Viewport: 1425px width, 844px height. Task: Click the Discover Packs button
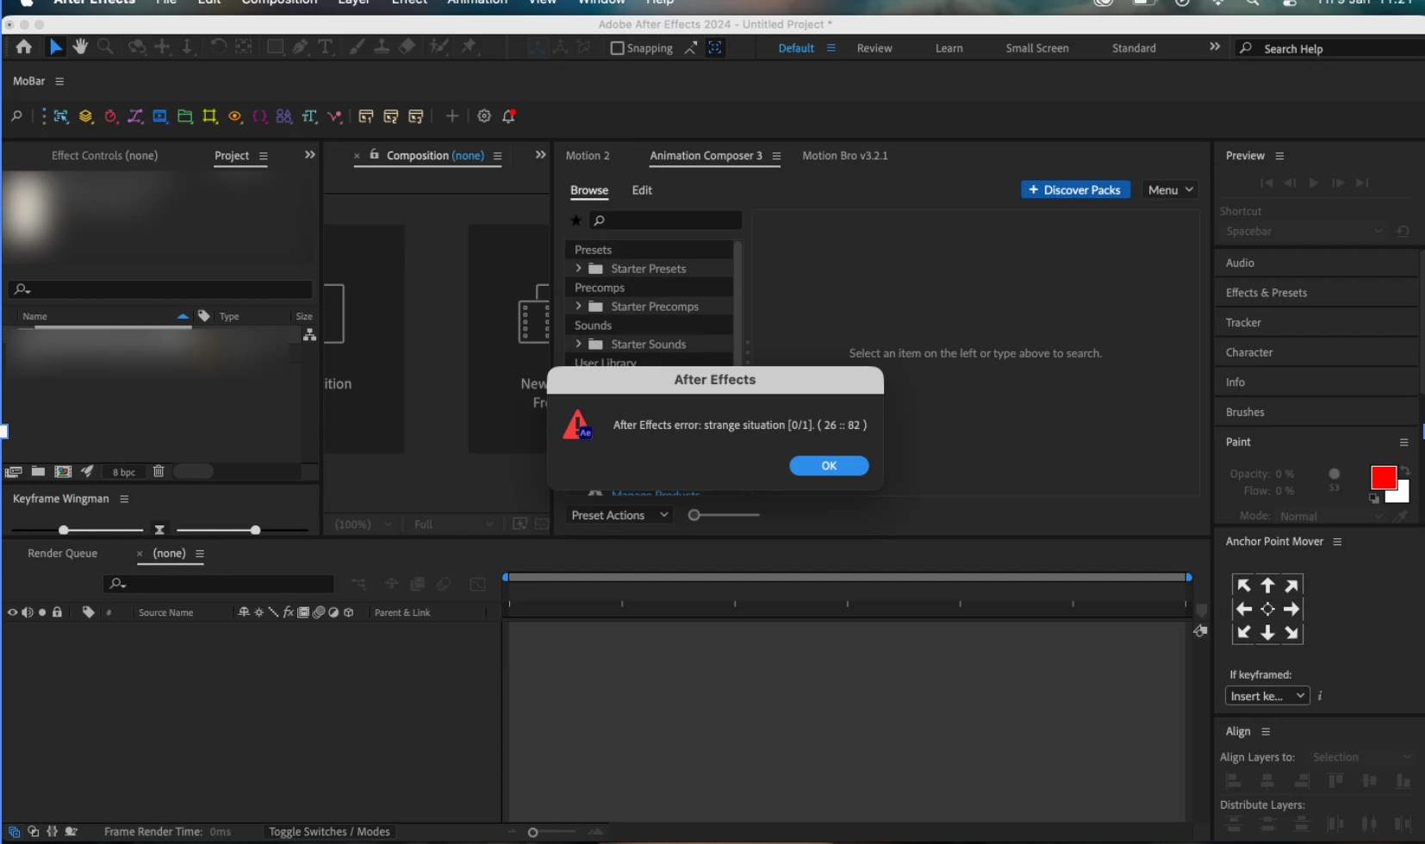(1075, 189)
